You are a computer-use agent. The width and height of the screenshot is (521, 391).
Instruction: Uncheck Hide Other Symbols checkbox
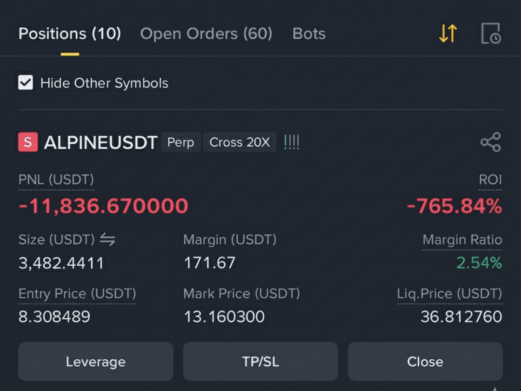26,82
